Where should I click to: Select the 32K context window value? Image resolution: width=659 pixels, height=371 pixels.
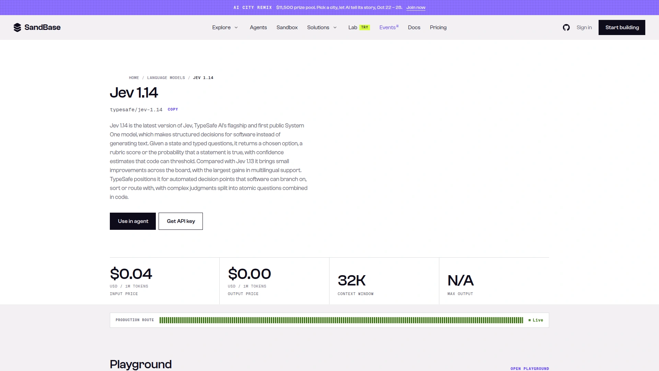(351, 281)
